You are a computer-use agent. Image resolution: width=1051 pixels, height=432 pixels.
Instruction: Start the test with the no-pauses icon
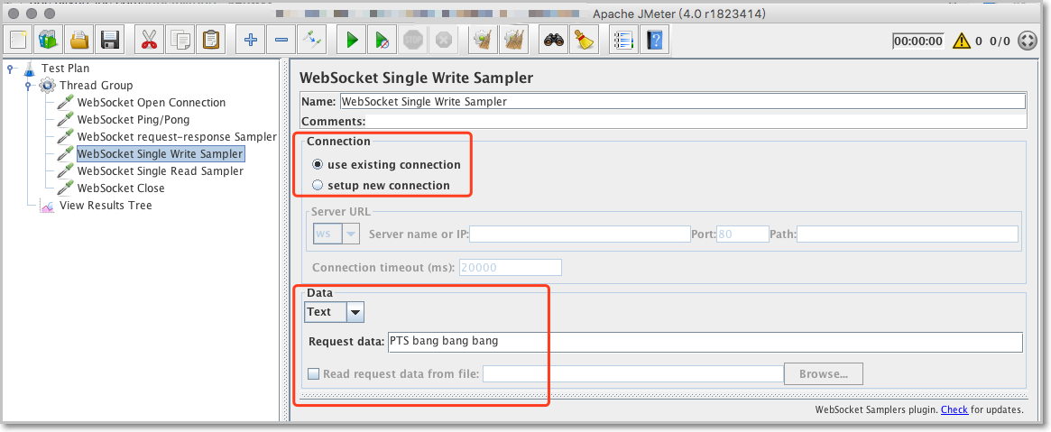click(383, 41)
